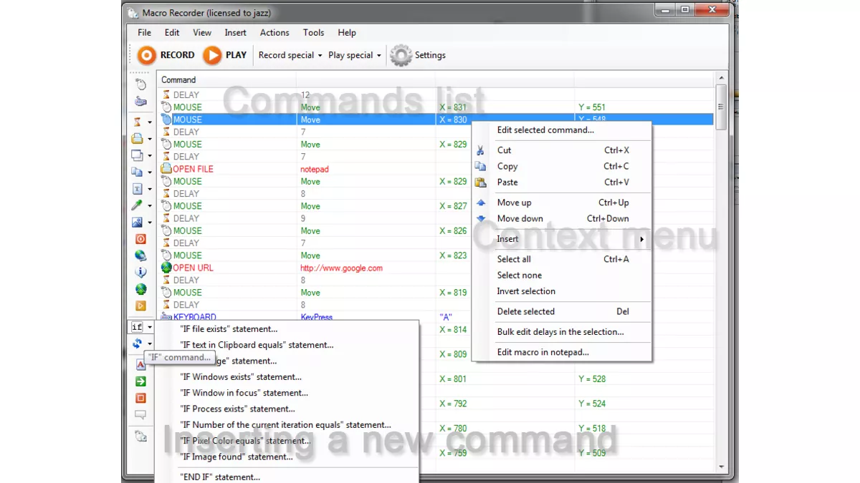Select the OPEN URL google.com command row
Viewport: 860px width, 483px height.
click(x=436, y=268)
